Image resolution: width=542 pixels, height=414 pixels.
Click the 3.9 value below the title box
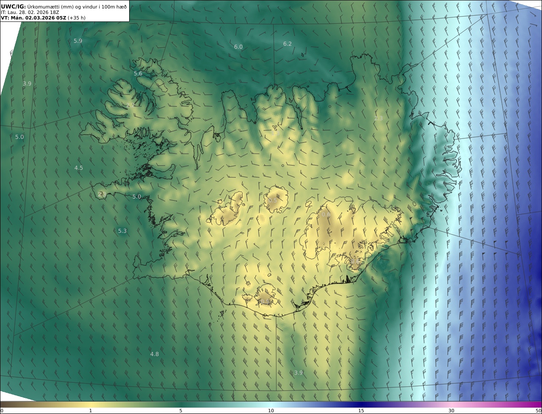27,84
